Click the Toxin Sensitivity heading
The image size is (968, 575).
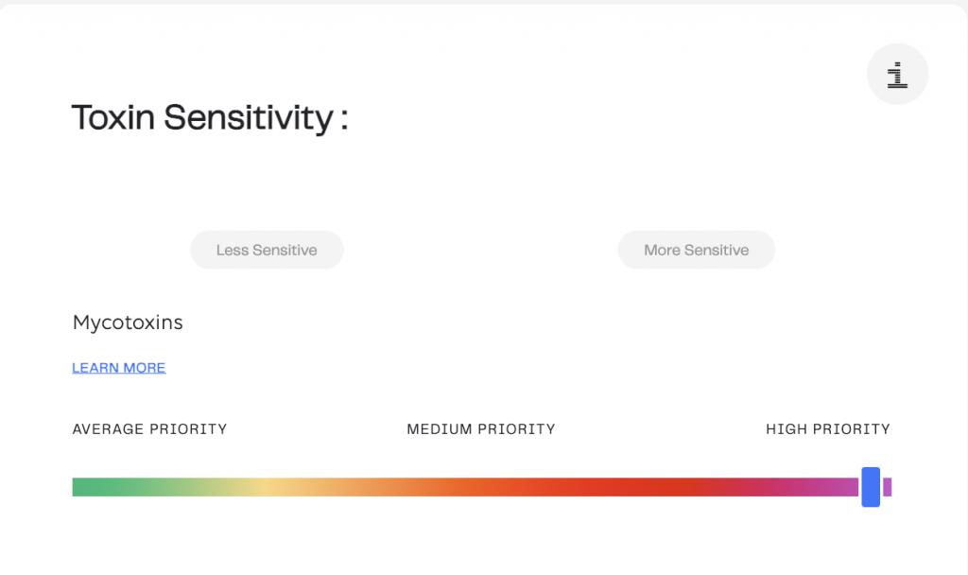(210, 117)
